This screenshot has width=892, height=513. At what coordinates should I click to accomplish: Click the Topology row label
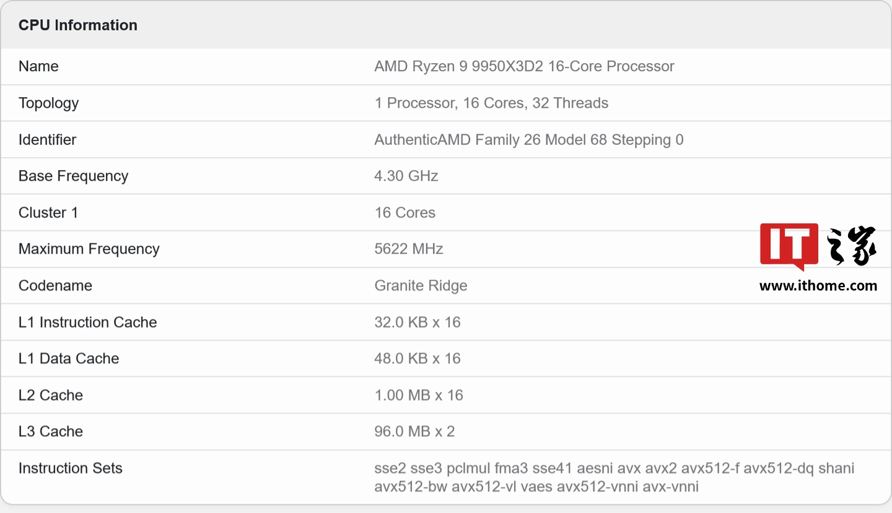click(48, 103)
